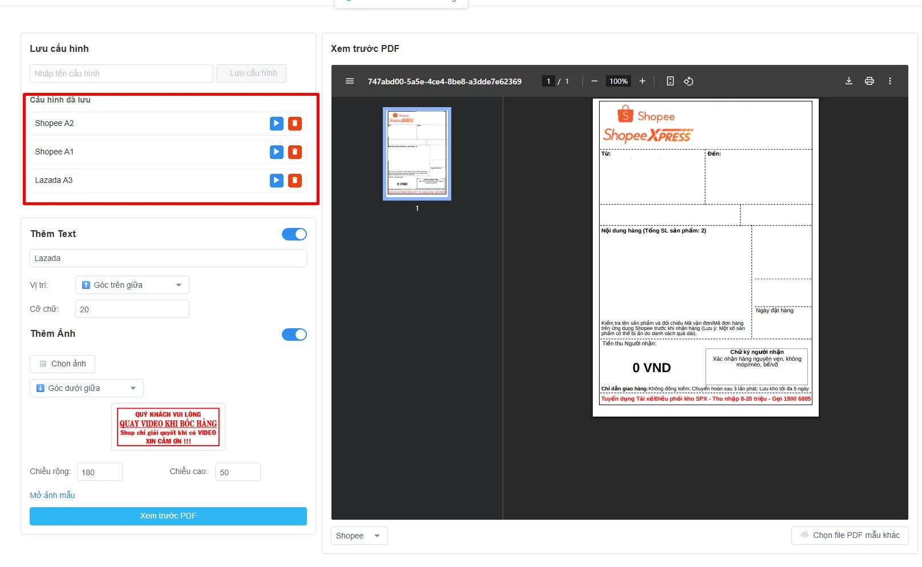Download the previewed PDF
The height and width of the screenshot is (567, 922).
tap(849, 81)
